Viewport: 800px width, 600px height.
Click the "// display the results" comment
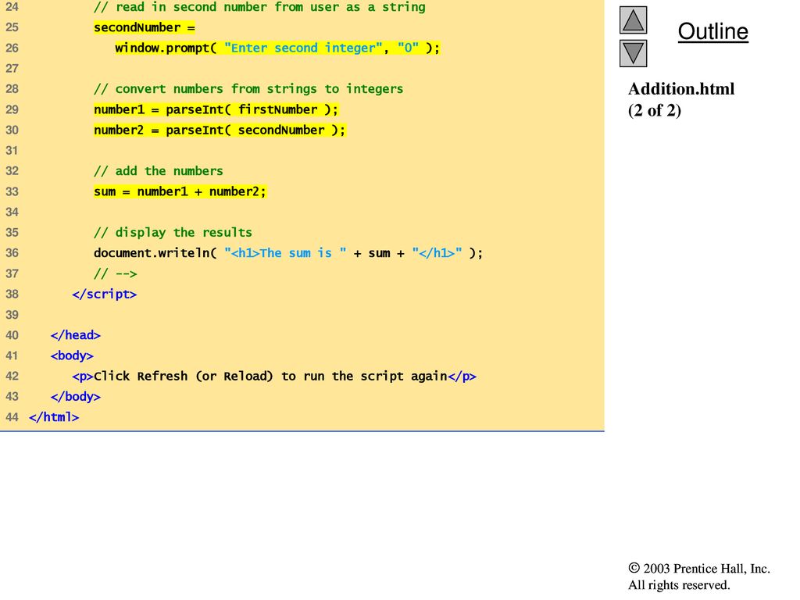[173, 233]
